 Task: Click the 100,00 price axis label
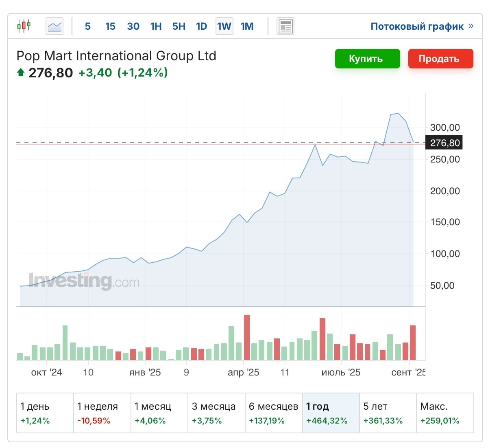click(x=445, y=254)
